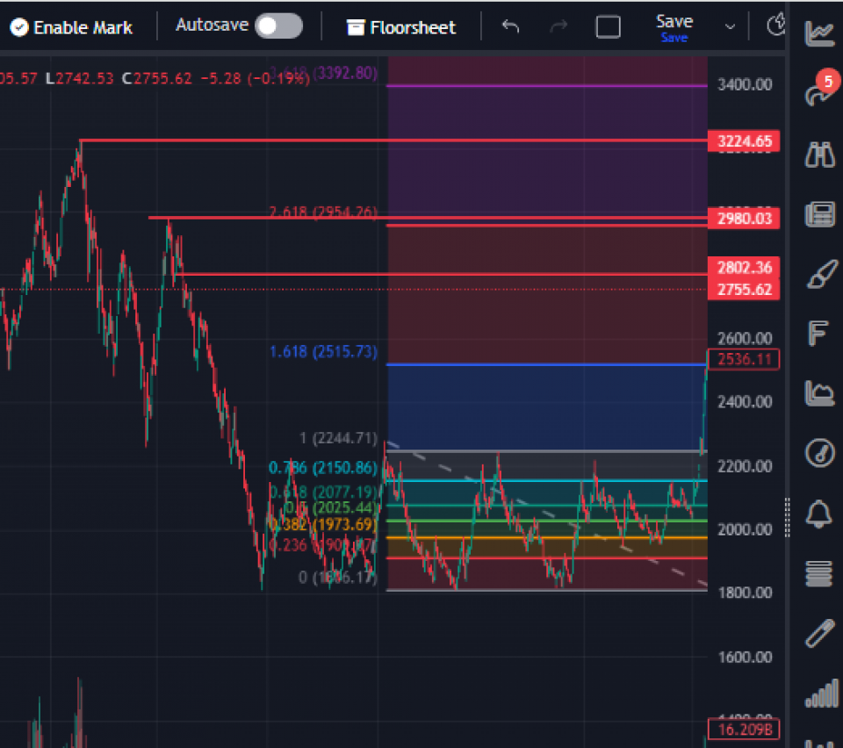The height and width of the screenshot is (748, 843).
Task: Click the Save button
Action: click(674, 25)
